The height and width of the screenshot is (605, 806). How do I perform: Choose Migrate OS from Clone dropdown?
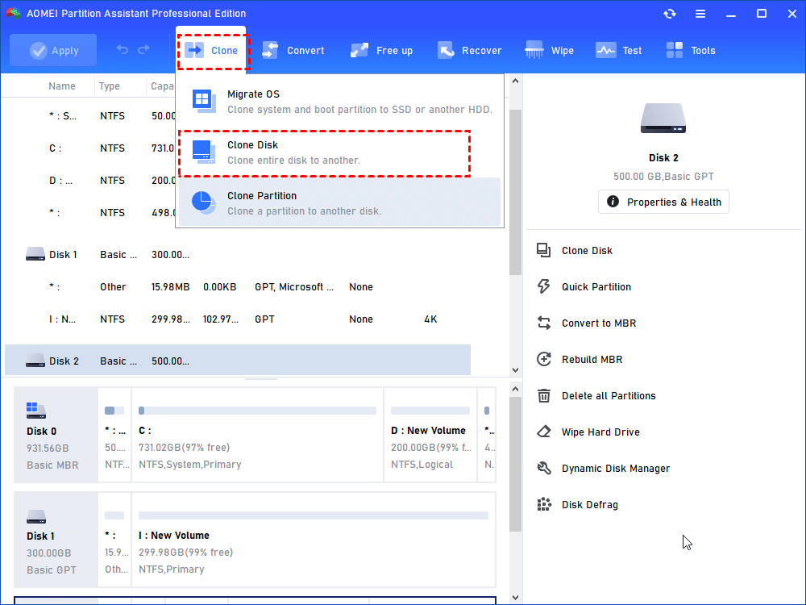[x=339, y=102]
